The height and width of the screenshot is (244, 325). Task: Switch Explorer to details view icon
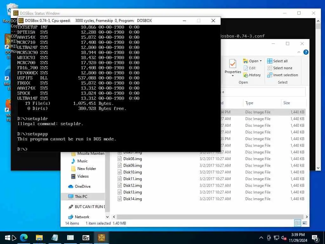298,223
